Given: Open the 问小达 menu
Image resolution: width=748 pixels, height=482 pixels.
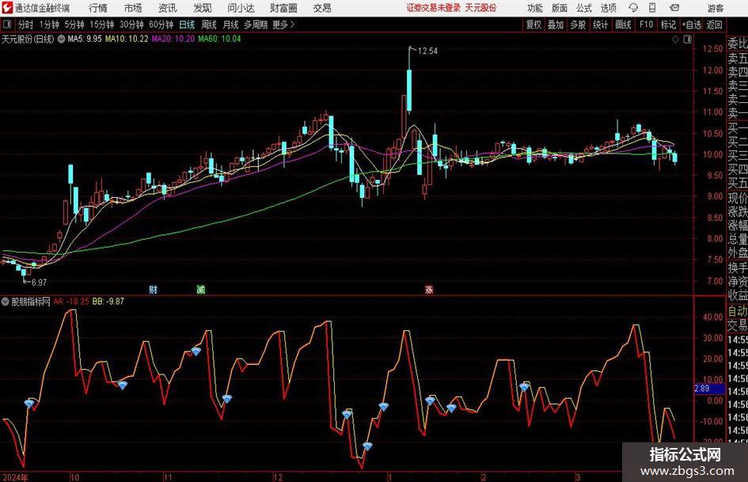Looking at the screenshot, I should point(241,8).
